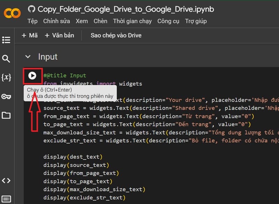The height and width of the screenshot is (204, 279).
Task: Open the Trợ giúp menu
Action: [x=196, y=21]
